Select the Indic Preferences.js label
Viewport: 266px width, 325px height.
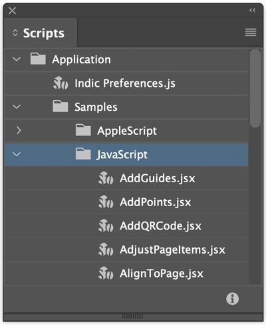tap(125, 83)
